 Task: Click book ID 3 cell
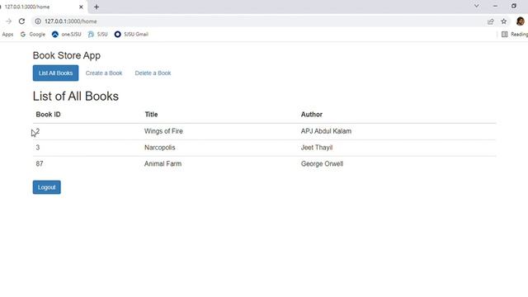click(x=38, y=148)
